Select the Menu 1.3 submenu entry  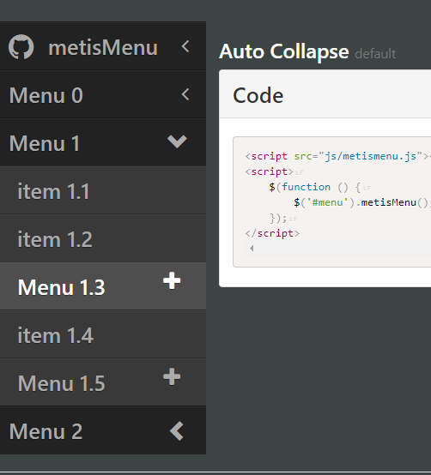click(x=103, y=286)
